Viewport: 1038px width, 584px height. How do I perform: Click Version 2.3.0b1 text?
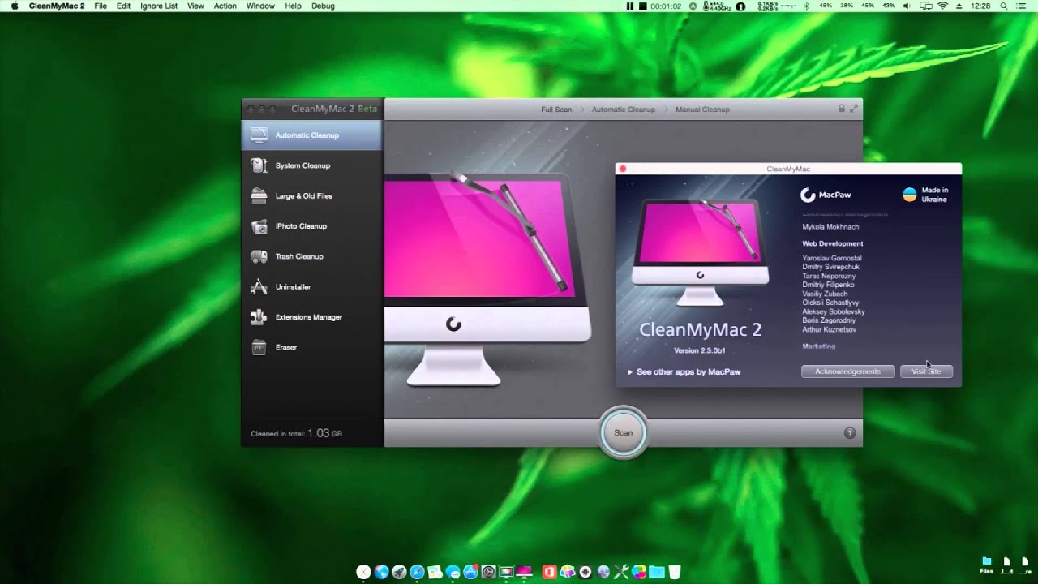pyautogui.click(x=700, y=350)
